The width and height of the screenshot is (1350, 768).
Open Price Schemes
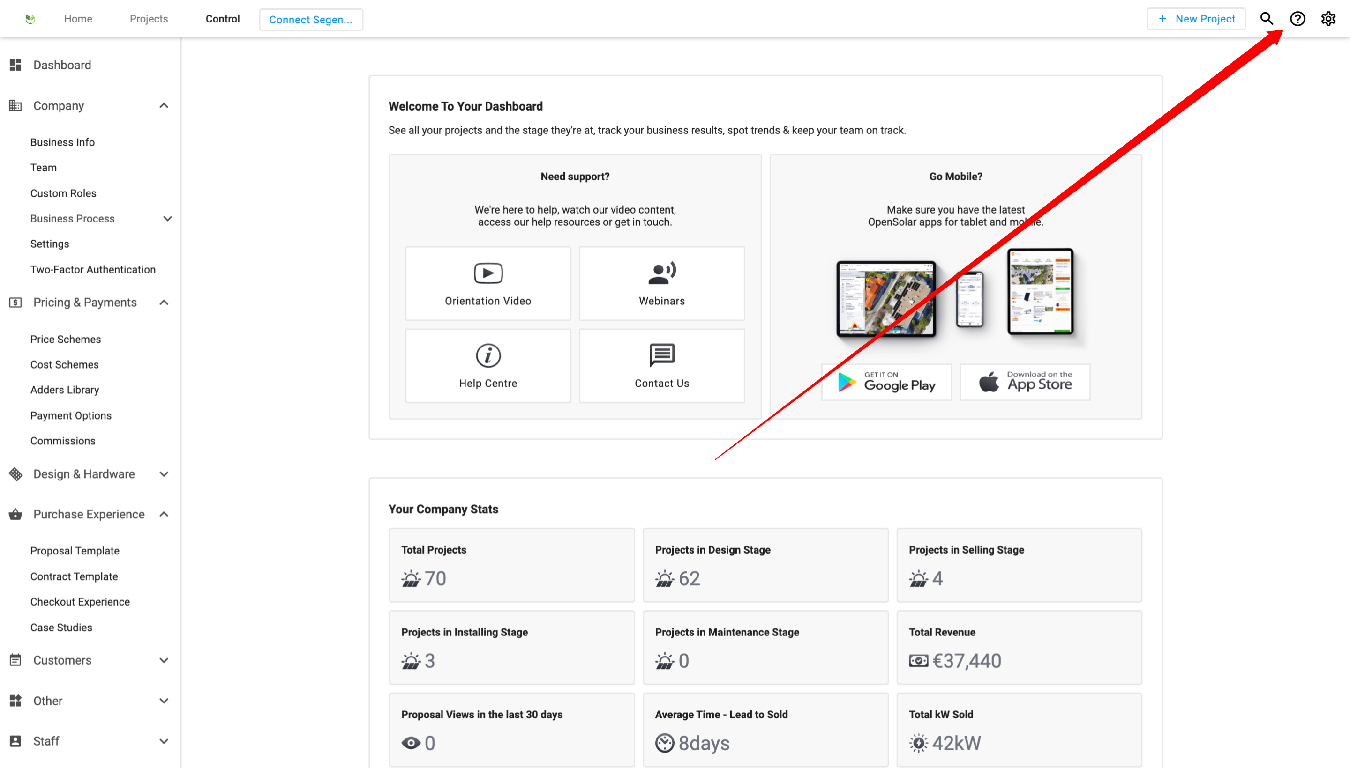pyautogui.click(x=66, y=339)
